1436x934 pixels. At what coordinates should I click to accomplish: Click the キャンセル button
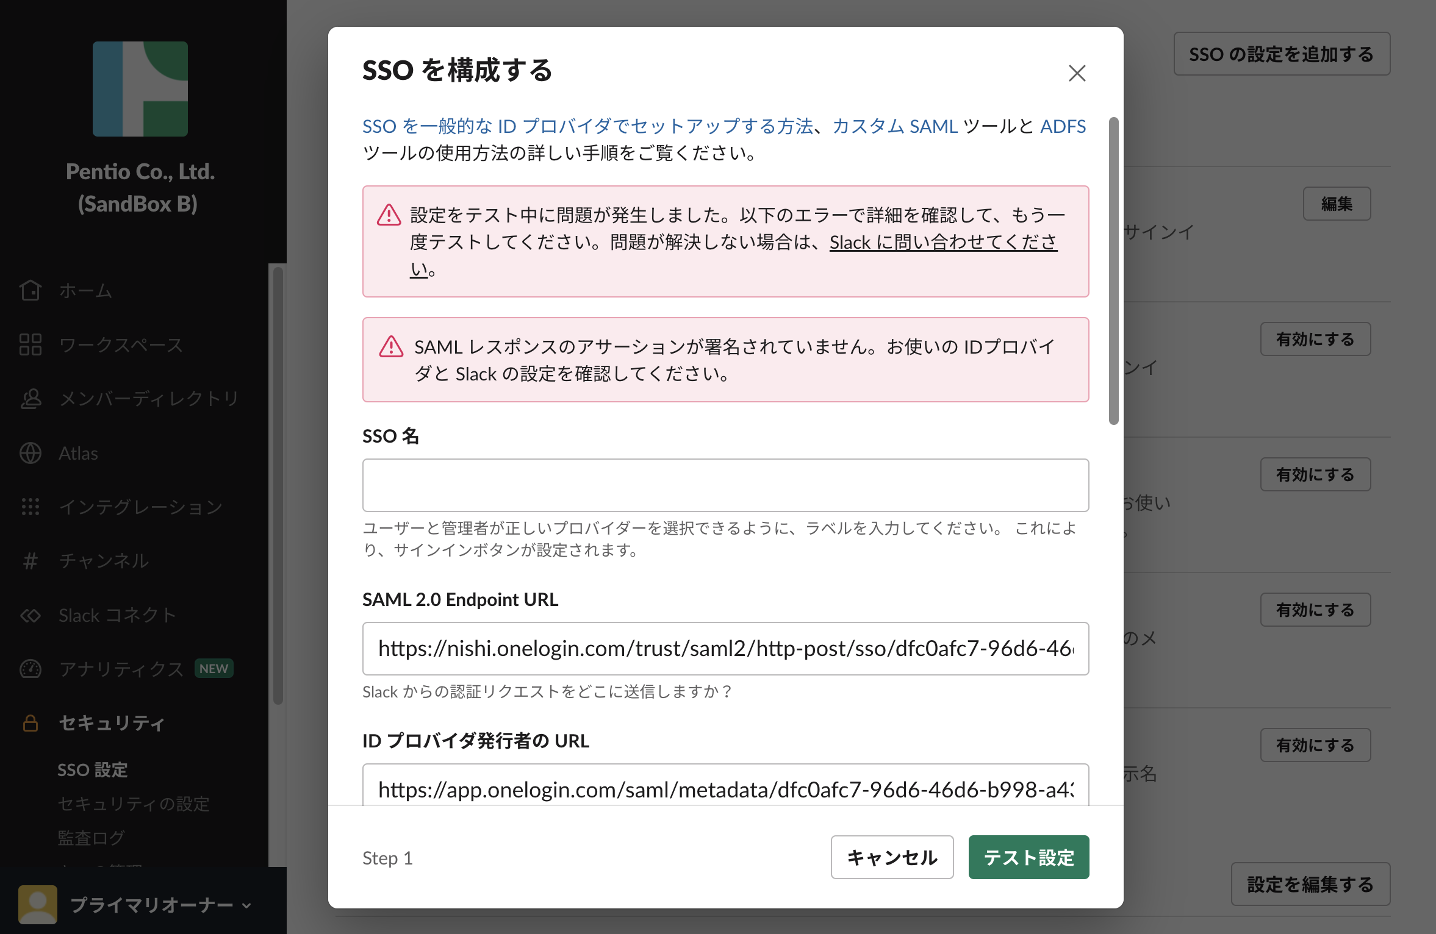click(892, 857)
